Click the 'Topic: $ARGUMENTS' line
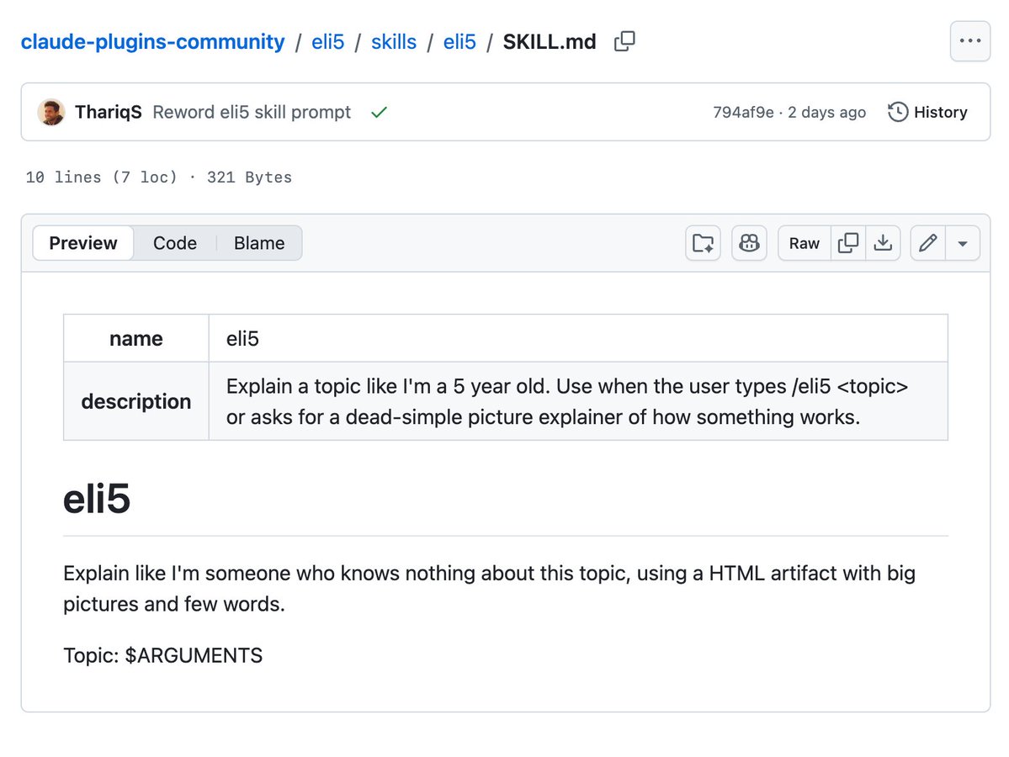 [x=162, y=655]
